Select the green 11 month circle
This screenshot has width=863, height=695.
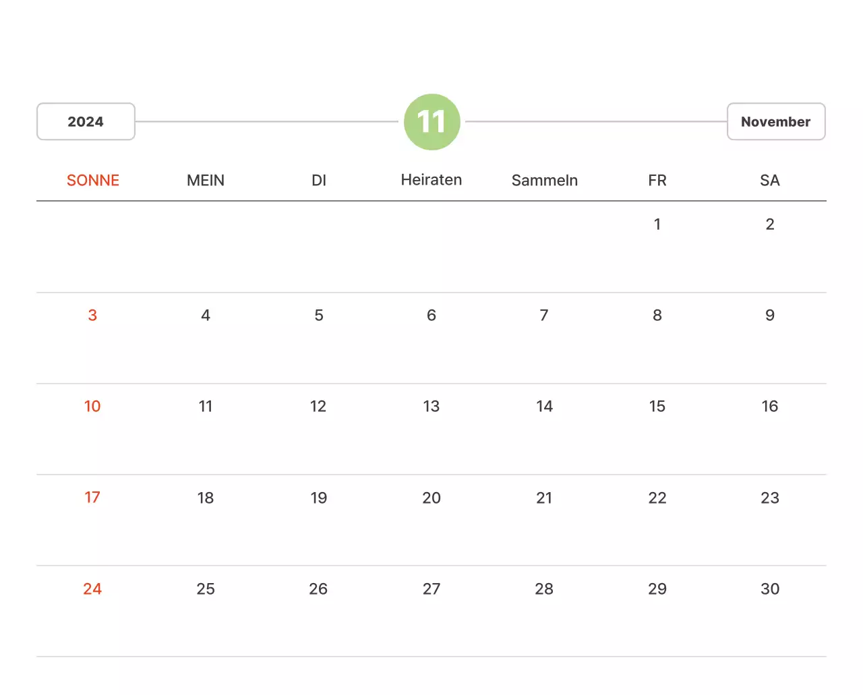(x=431, y=122)
